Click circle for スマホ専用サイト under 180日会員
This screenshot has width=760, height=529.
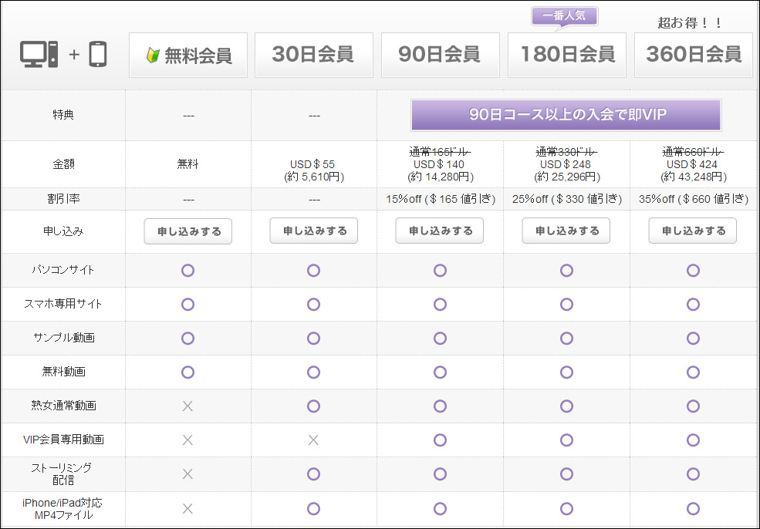pos(566,304)
